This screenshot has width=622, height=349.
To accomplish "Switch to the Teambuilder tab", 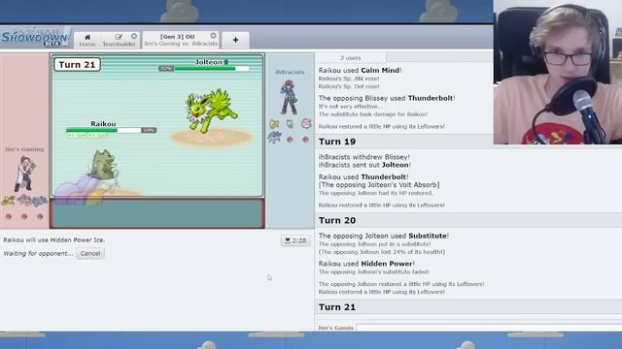I will pyautogui.click(x=119, y=40).
